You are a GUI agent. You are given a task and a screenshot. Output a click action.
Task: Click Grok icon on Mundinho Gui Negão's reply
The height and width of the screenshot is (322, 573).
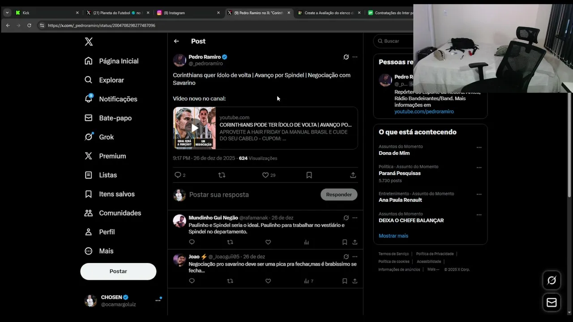click(346, 218)
